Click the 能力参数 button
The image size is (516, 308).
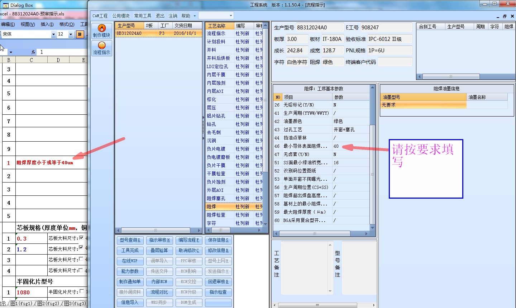130,271
